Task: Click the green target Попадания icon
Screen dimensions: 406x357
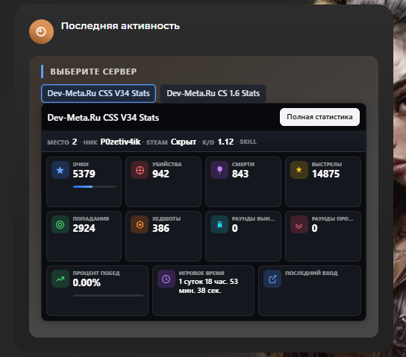Action: click(x=60, y=224)
